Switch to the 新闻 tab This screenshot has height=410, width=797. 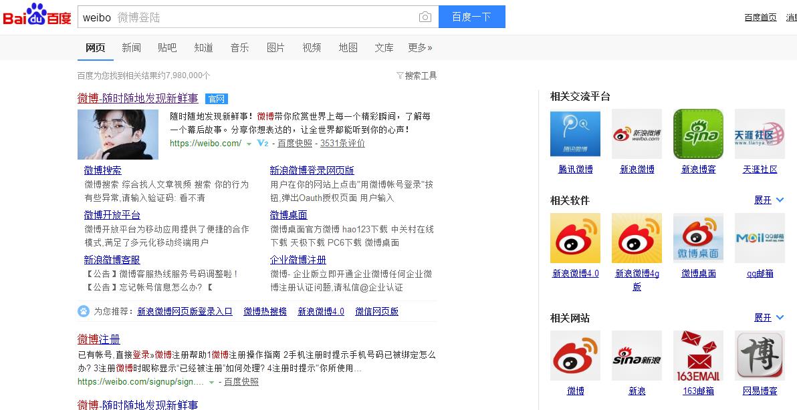click(131, 47)
